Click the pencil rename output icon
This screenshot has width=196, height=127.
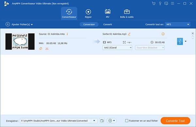point(129,34)
